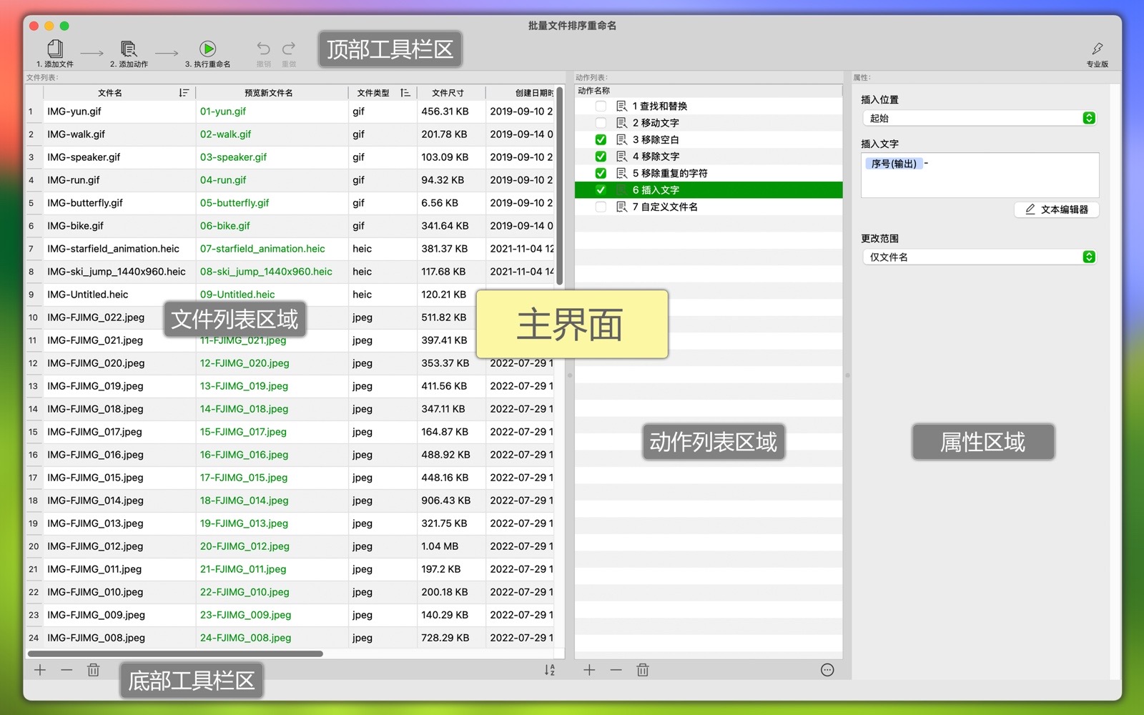Click the A-Z sort icon under file list

click(x=549, y=670)
